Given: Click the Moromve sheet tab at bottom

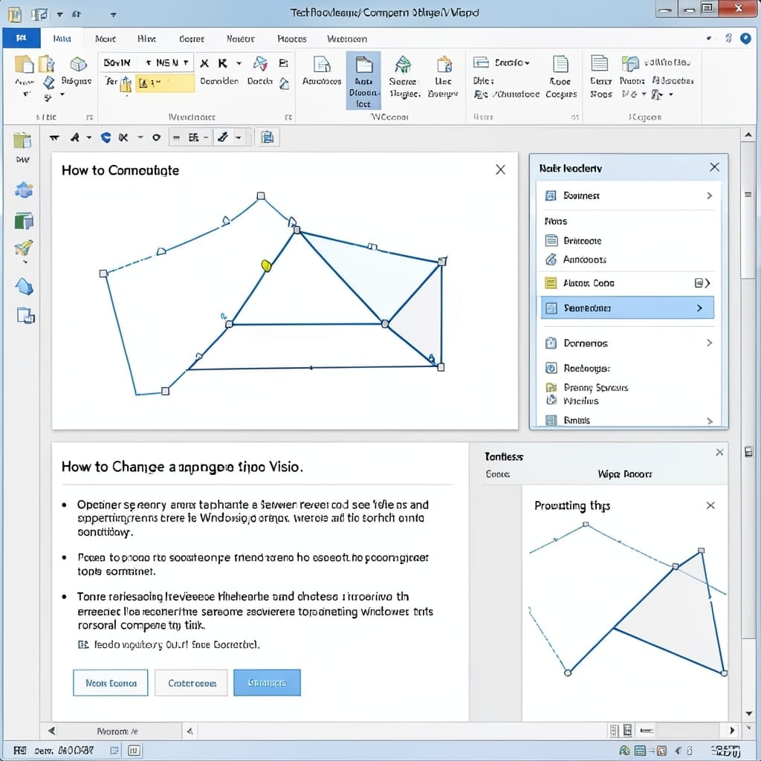Looking at the screenshot, I should click(x=117, y=731).
